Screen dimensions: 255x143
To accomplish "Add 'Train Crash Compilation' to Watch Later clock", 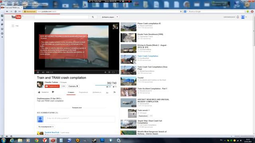I will (135, 62).
